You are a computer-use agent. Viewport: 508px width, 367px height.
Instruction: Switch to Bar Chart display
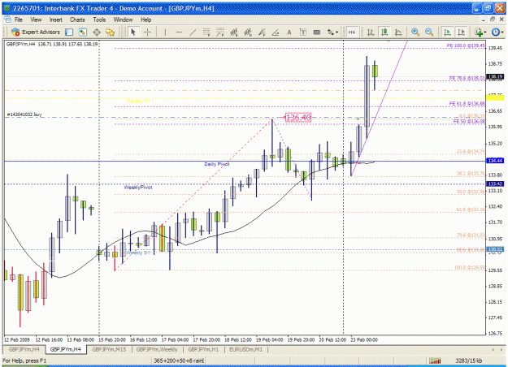pos(371,32)
